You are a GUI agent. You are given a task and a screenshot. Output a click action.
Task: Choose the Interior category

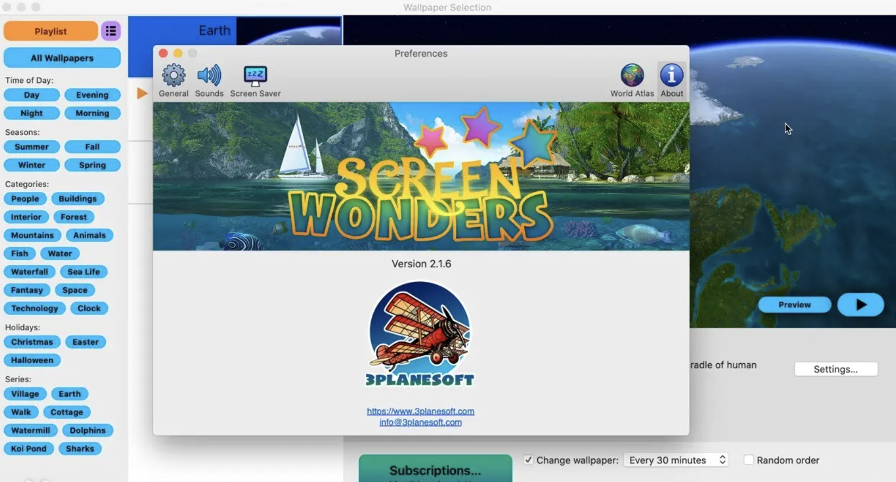point(26,217)
